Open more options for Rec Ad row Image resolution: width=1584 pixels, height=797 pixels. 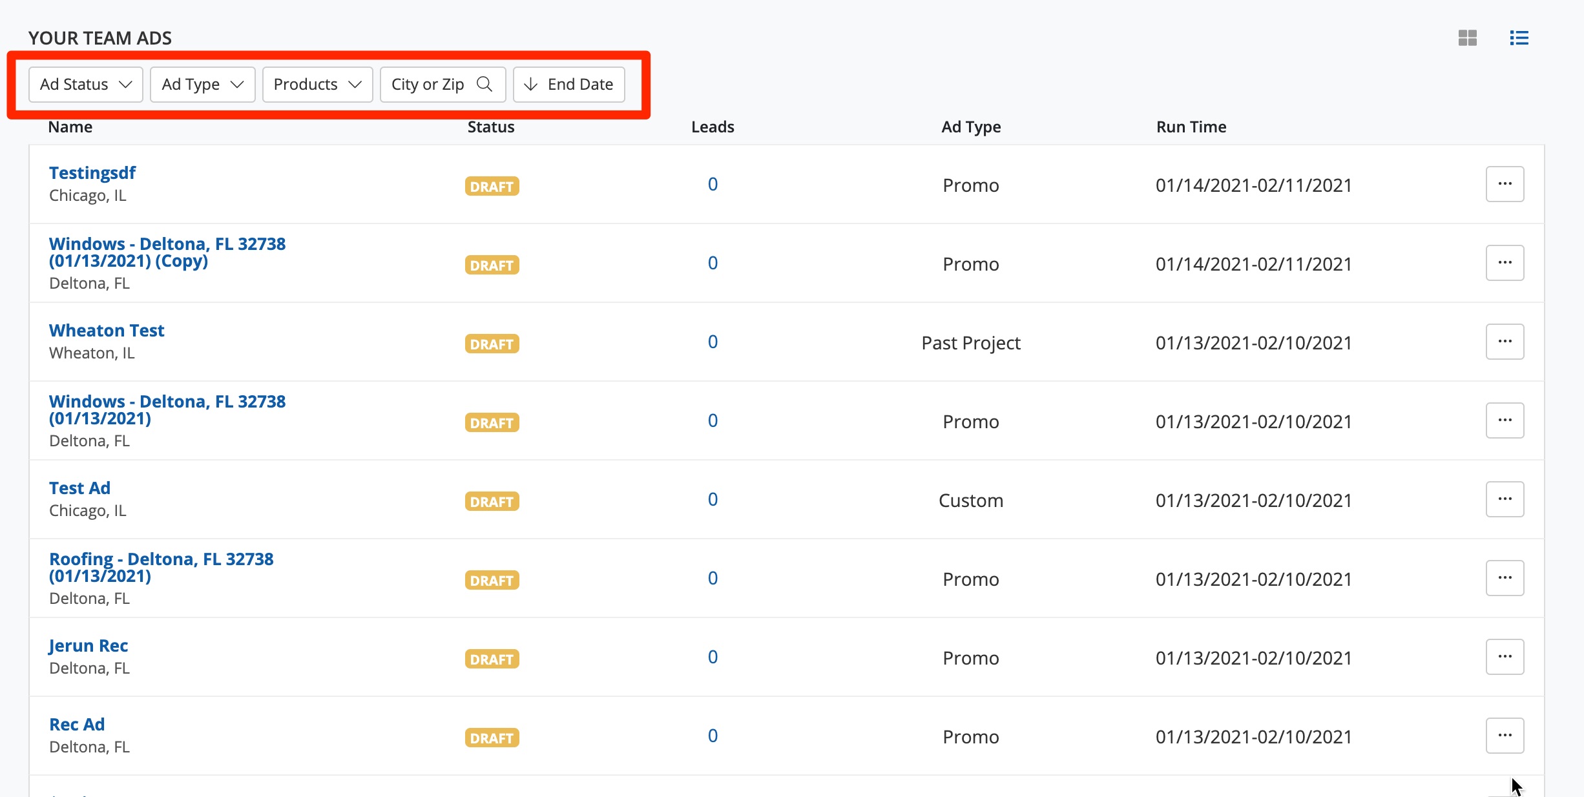click(x=1505, y=736)
